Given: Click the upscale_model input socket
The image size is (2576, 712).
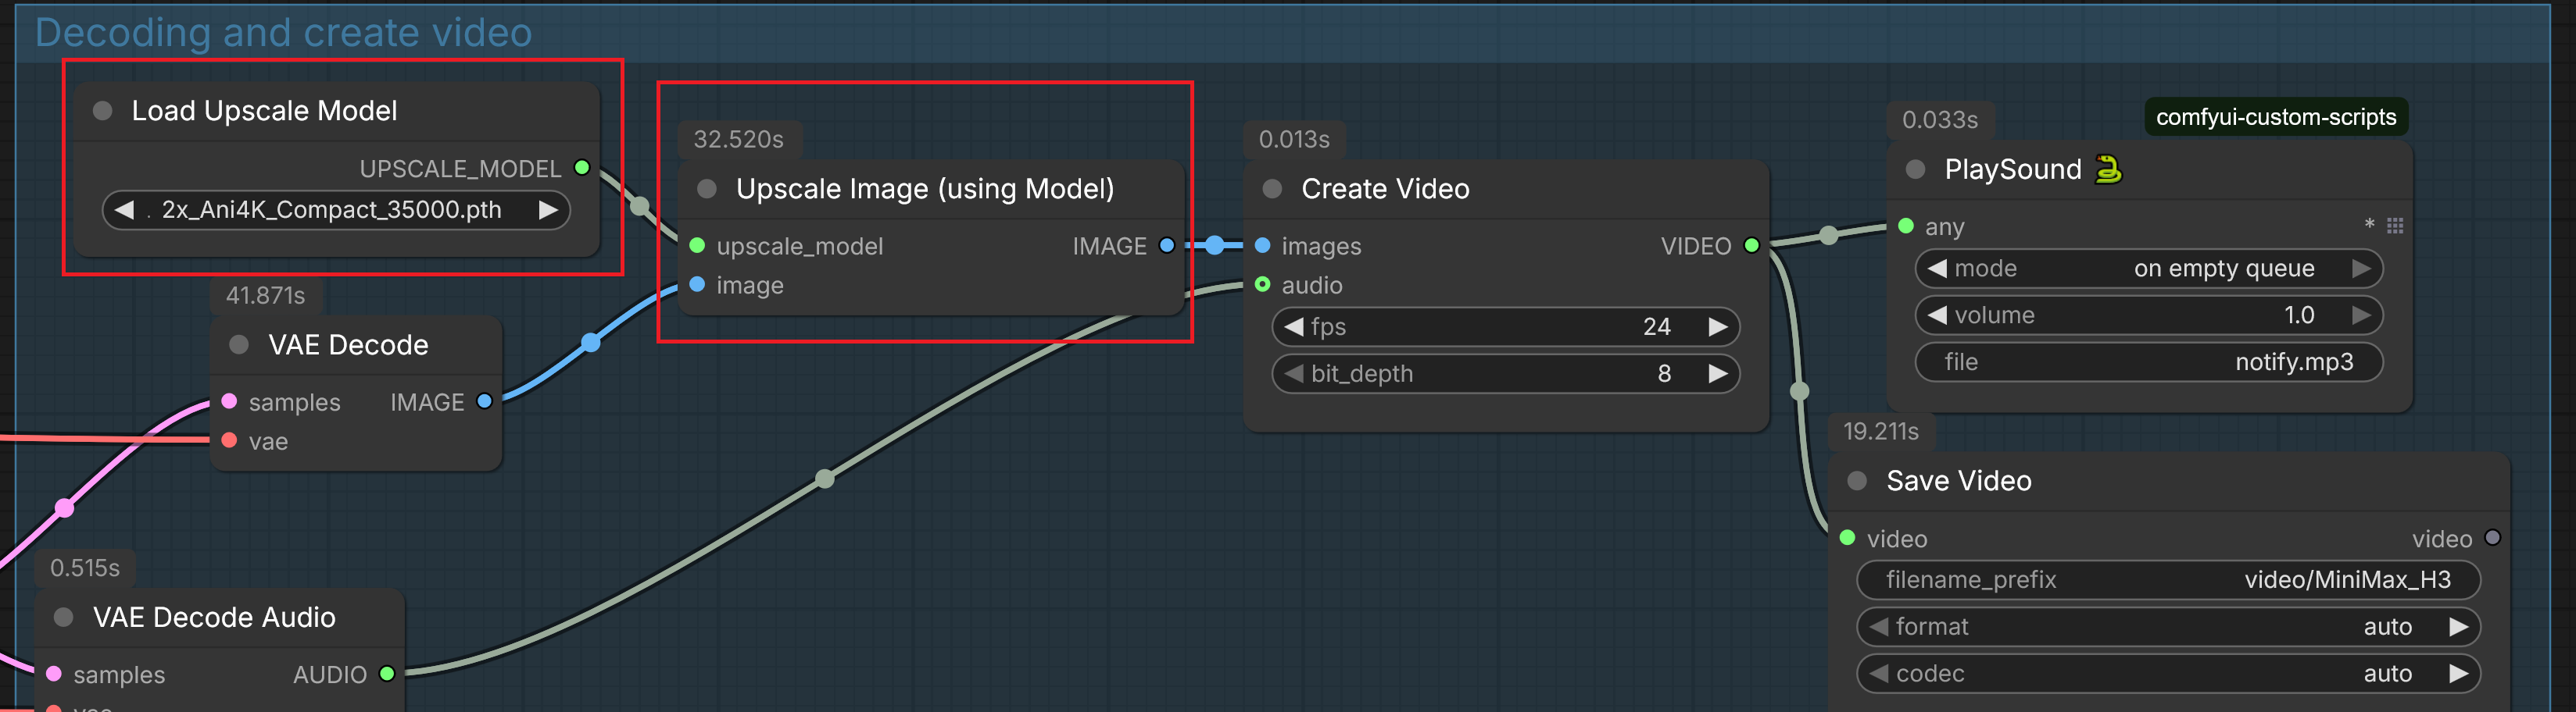Looking at the screenshot, I should pos(697,246).
